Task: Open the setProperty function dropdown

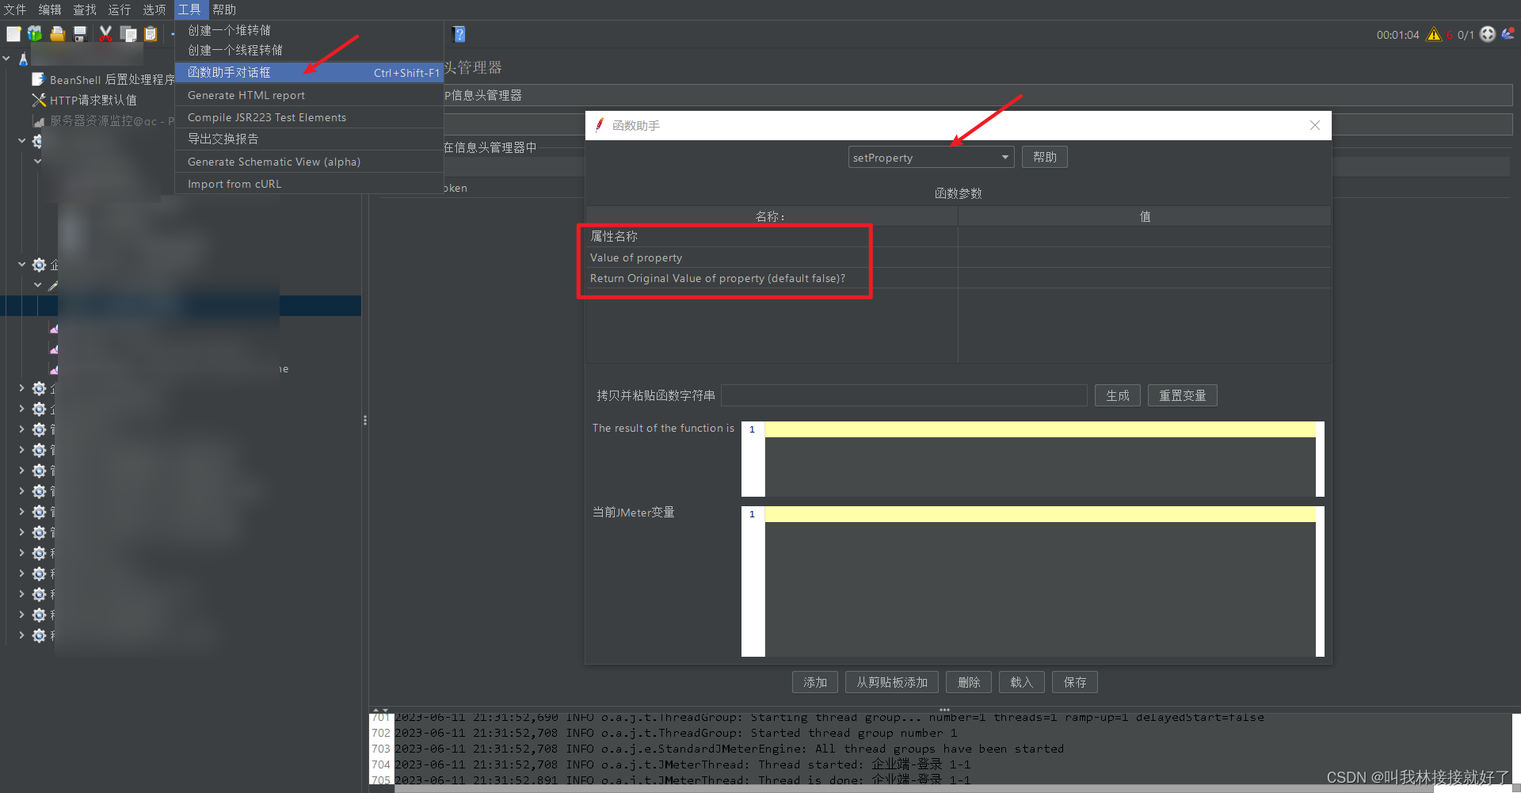Action: [931, 157]
